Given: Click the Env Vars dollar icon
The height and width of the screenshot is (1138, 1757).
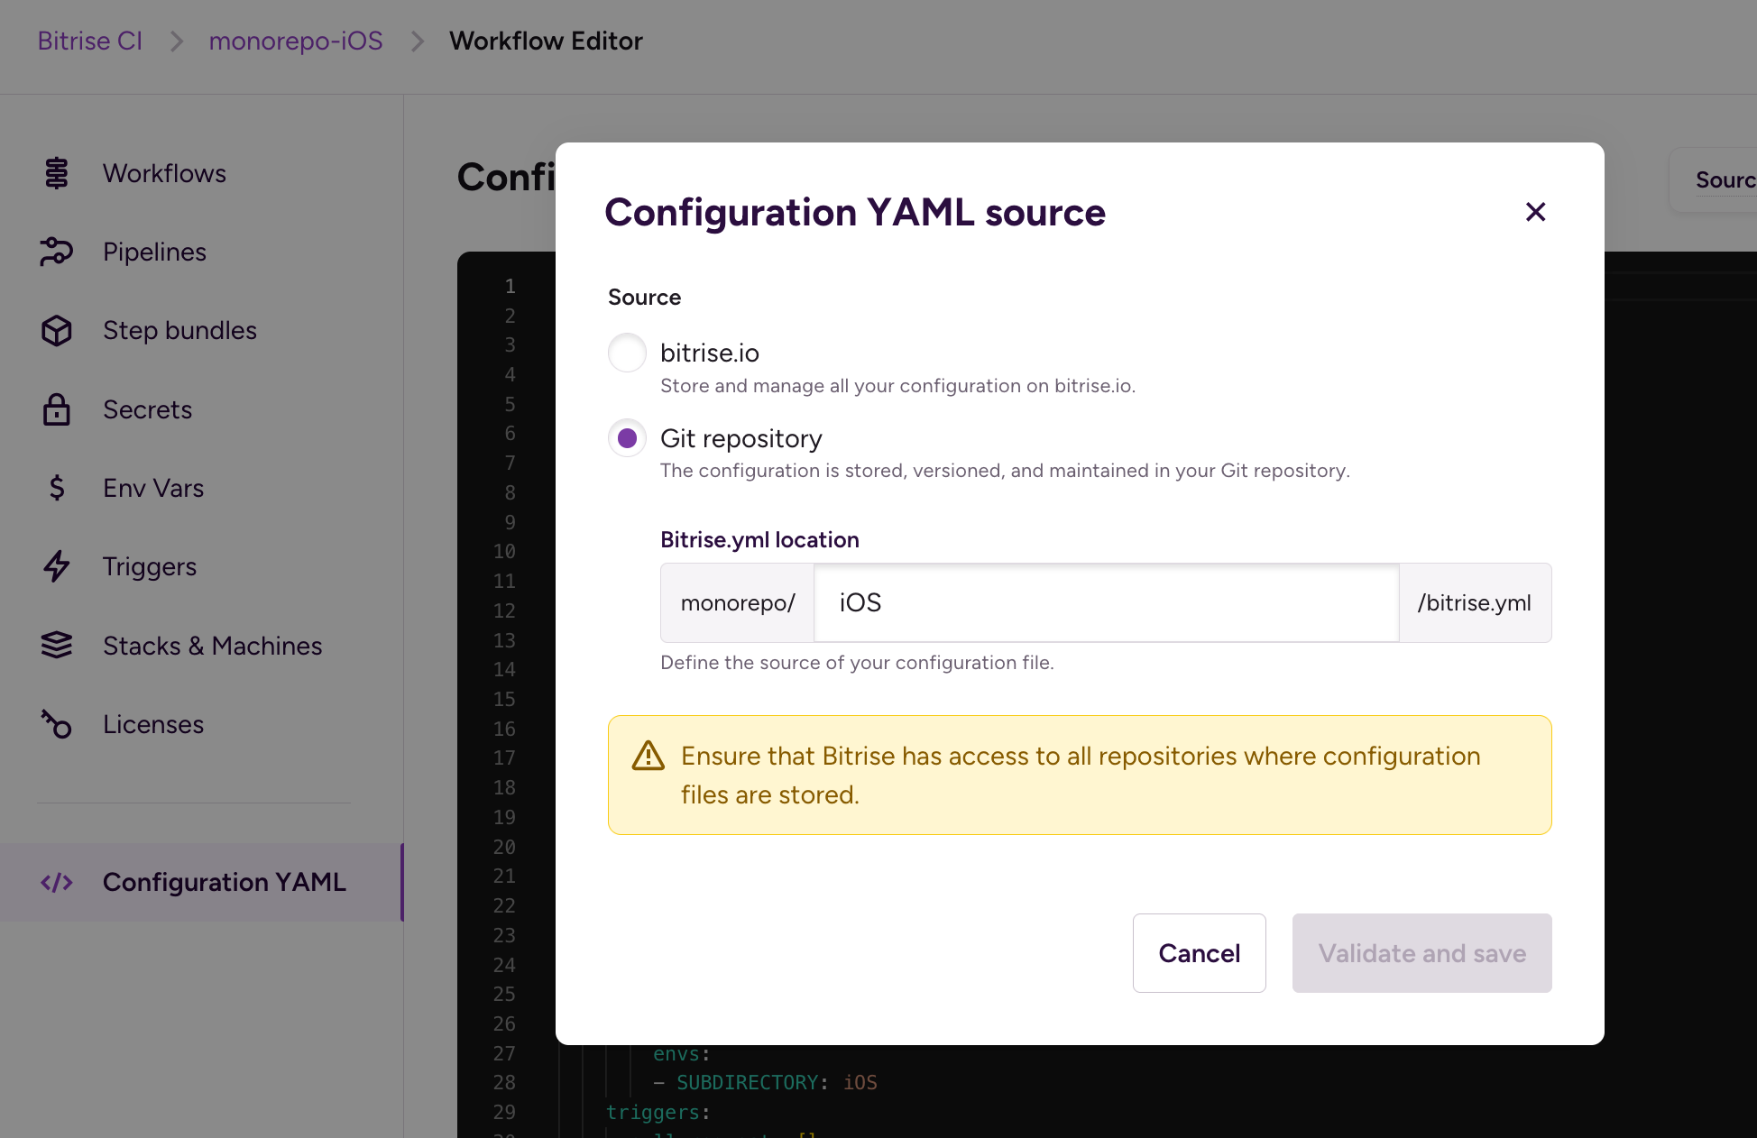Looking at the screenshot, I should [x=57, y=488].
